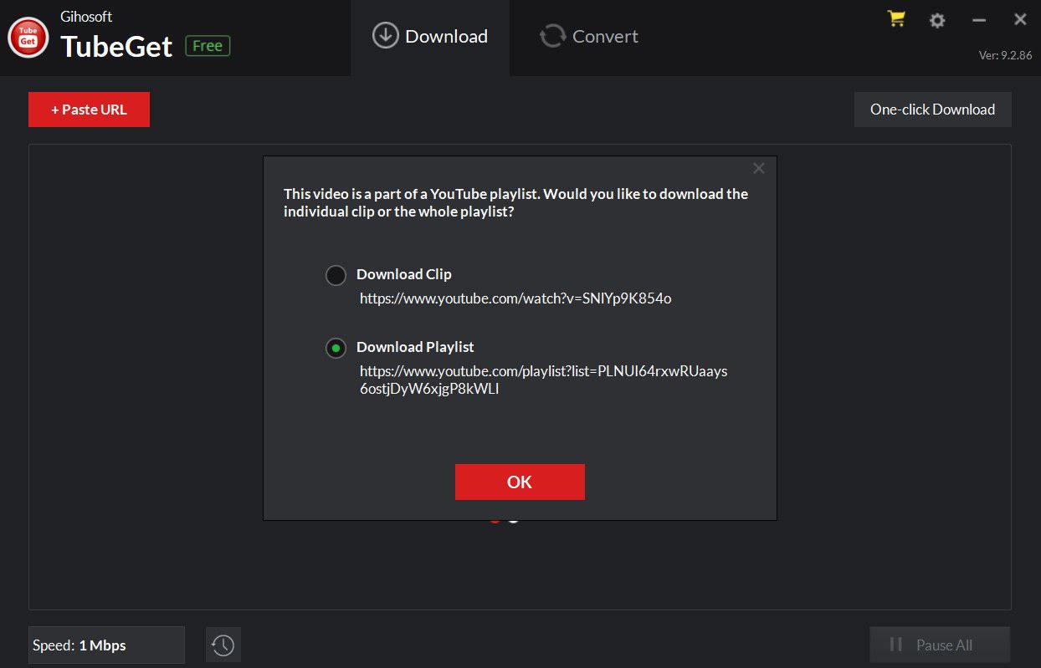Image resolution: width=1041 pixels, height=668 pixels.
Task: Click the One-click Download option
Action: coord(932,109)
